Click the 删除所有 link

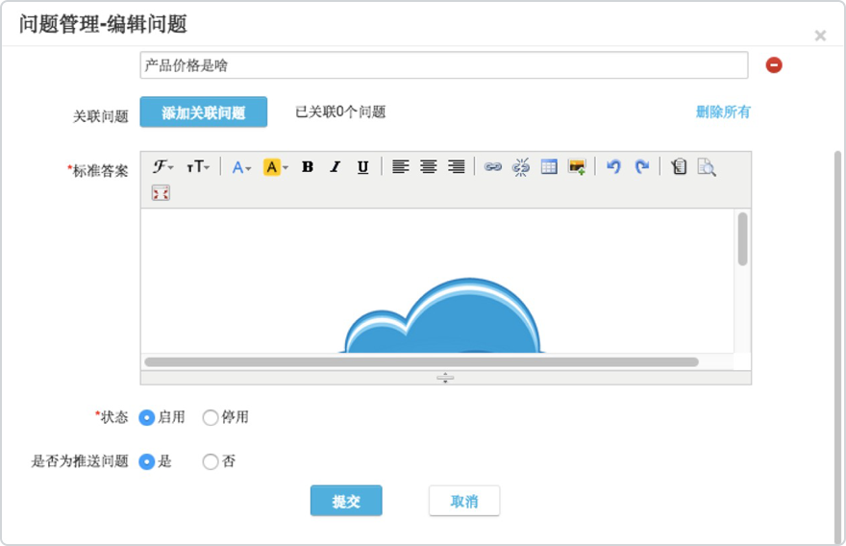tap(723, 112)
